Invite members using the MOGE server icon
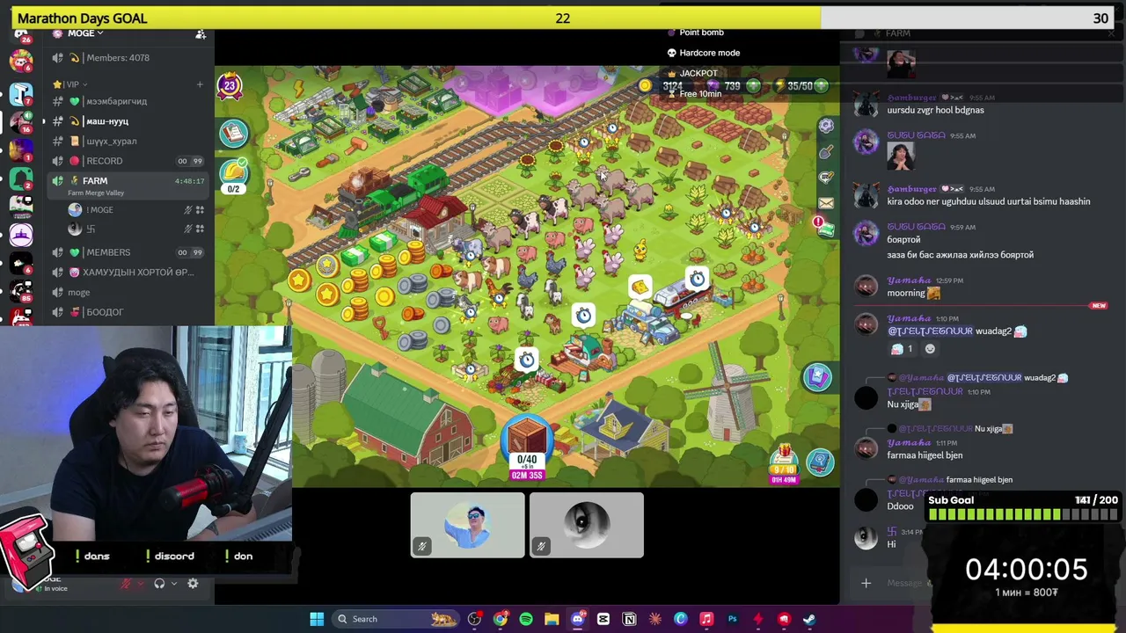The image size is (1126, 633). [201, 34]
